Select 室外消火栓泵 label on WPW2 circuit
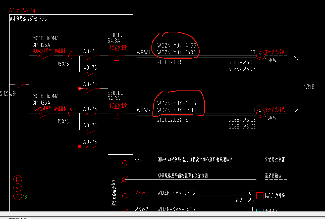325x219 pixels. tap(275, 110)
